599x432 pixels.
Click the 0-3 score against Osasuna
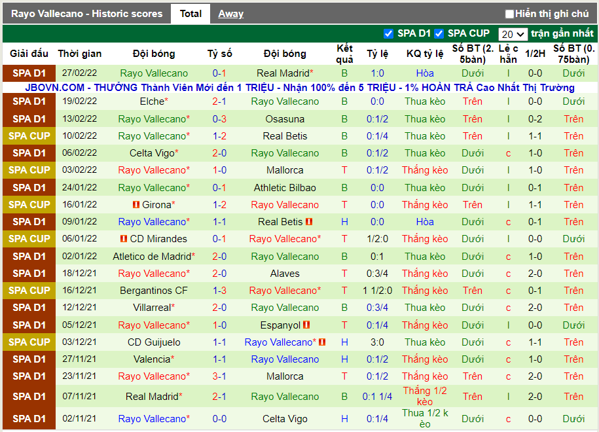click(219, 119)
